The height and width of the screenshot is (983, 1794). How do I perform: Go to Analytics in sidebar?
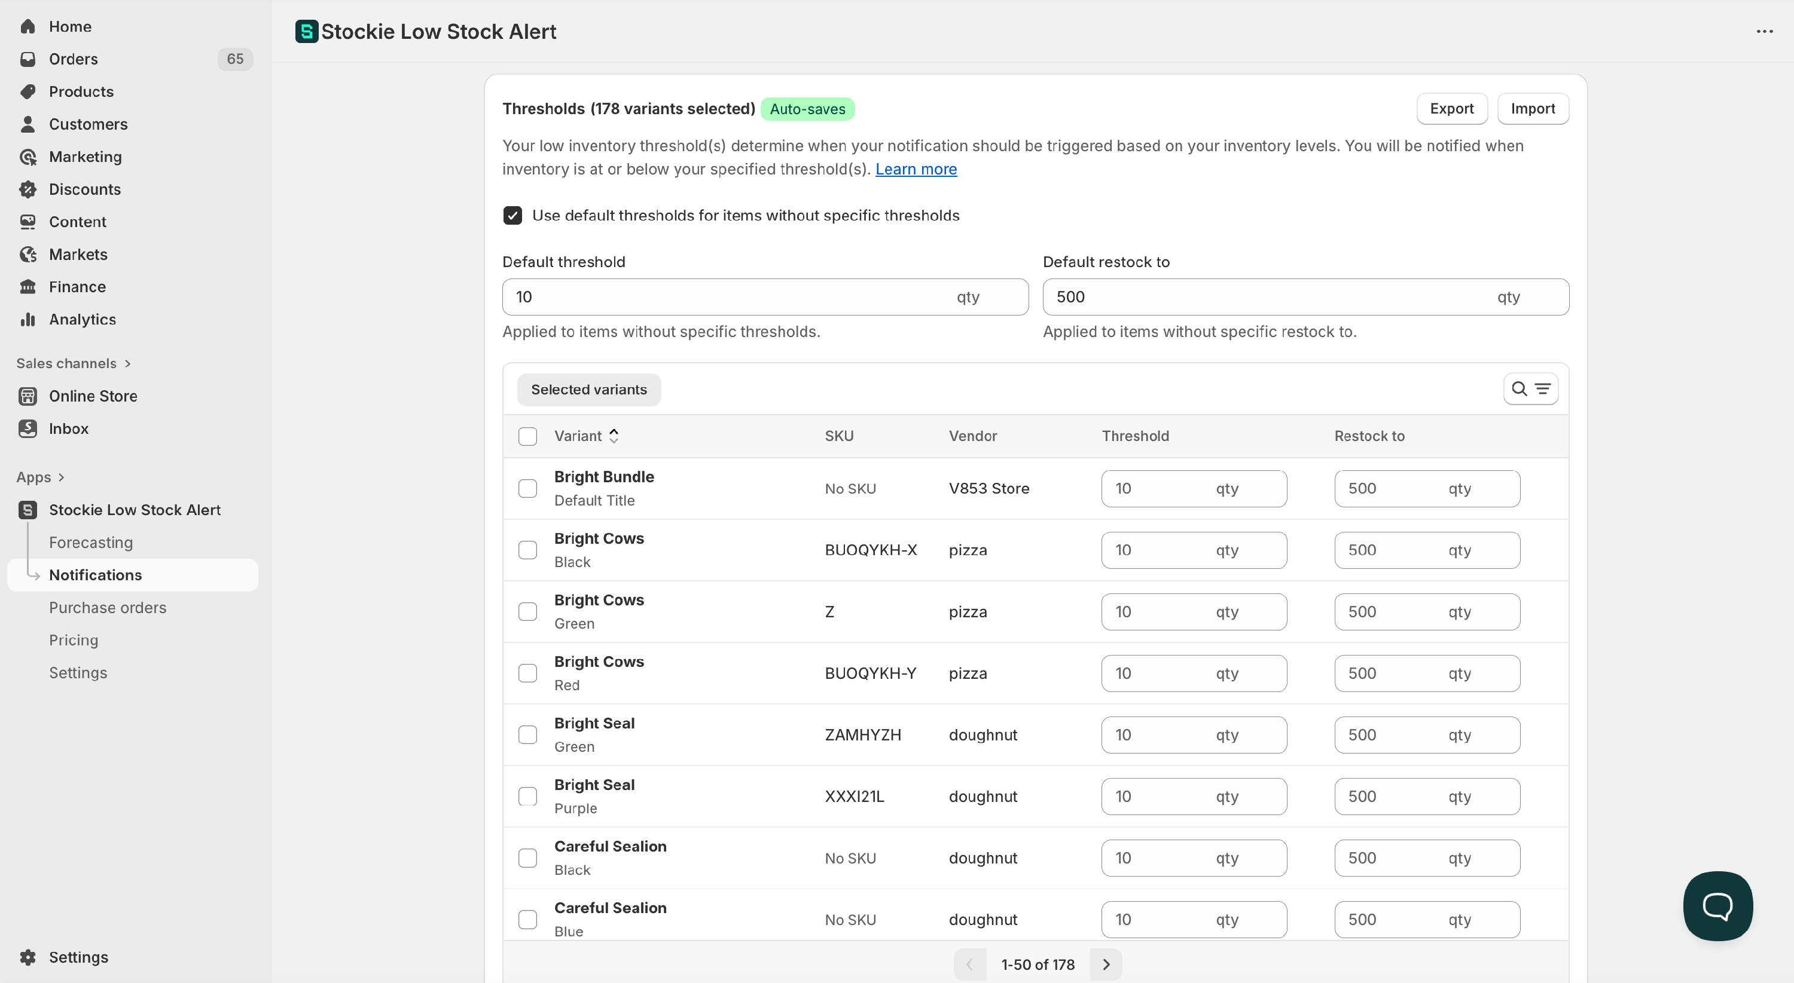[x=82, y=319]
